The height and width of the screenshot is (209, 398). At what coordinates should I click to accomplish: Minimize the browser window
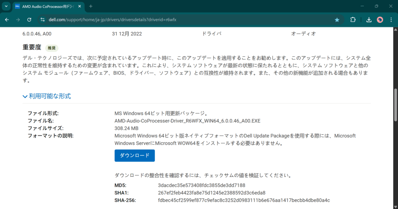[x=362, y=6]
